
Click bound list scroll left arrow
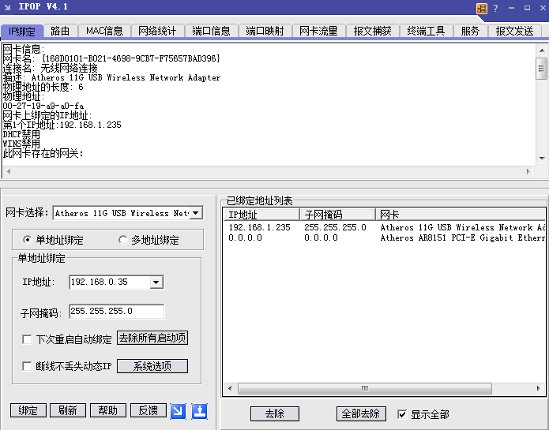click(x=230, y=389)
